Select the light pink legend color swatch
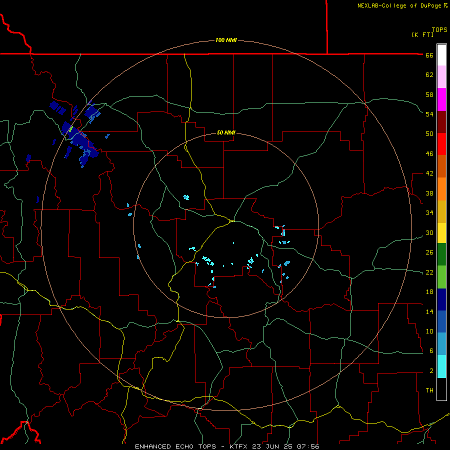The width and height of the screenshot is (450, 450). (x=441, y=76)
